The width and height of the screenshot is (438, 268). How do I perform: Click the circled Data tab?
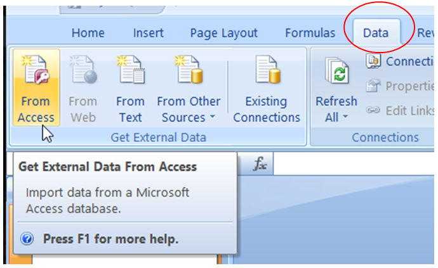point(376,33)
